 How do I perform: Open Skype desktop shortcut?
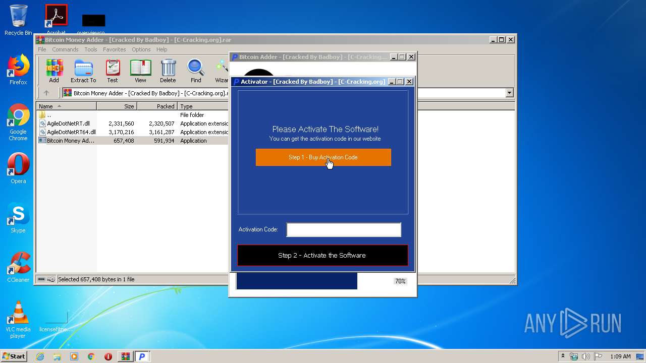tap(18, 218)
